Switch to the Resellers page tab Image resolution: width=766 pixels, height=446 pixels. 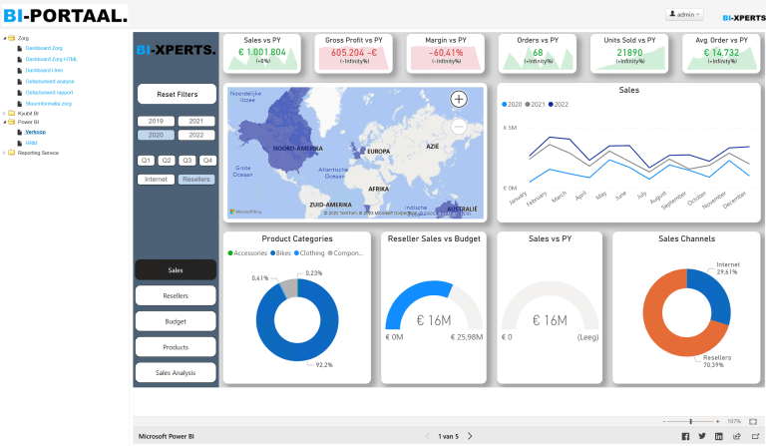(x=176, y=296)
